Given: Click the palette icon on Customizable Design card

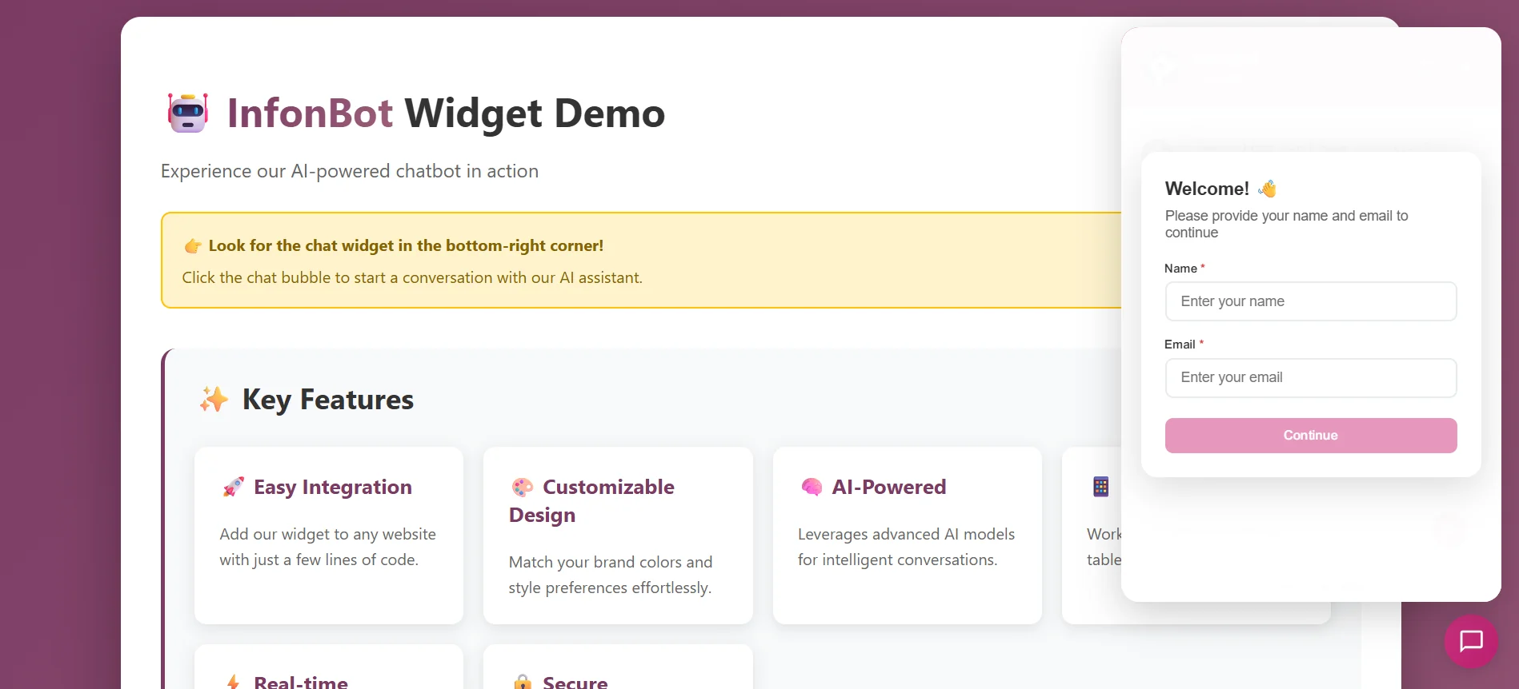Looking at the screenshot, I should pyautogui.click(x=523, y=487).
